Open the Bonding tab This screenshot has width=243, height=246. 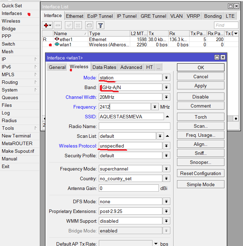pyautogui.click(x=213, y=16)
